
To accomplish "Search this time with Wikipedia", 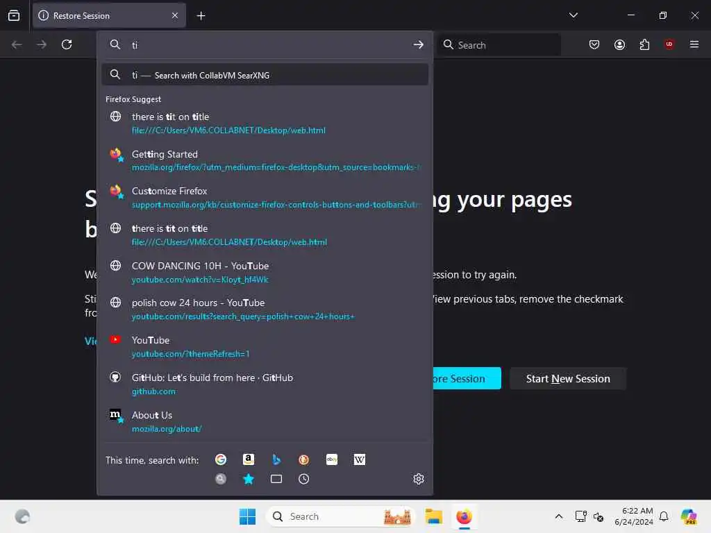I will point(359,459).
